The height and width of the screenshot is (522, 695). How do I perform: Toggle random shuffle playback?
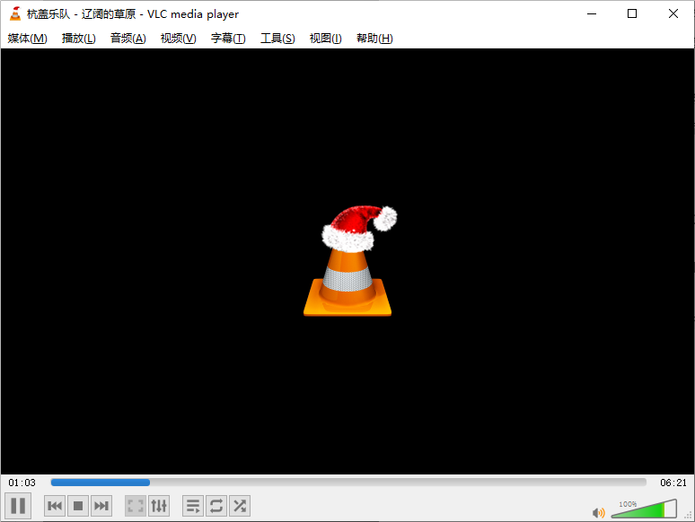click(x=240, y=506)
